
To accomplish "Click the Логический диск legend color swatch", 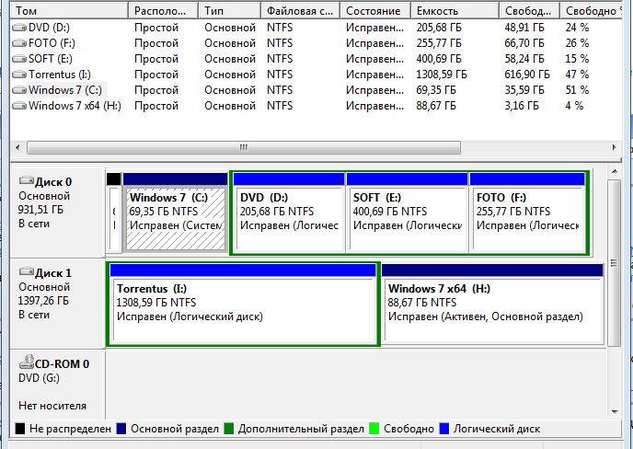I will (443, 429).
